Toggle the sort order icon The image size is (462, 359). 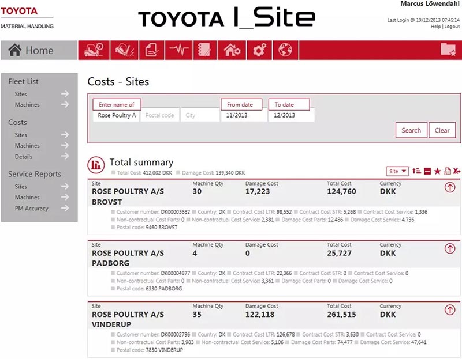click(416, 171)
